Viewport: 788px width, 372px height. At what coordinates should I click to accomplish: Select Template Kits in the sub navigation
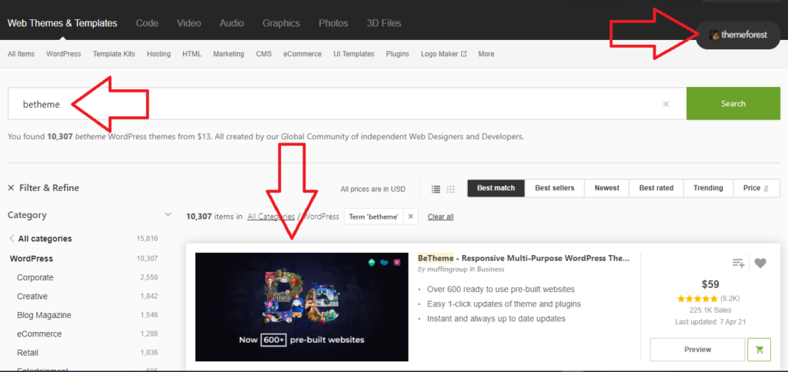coord(114,54)
